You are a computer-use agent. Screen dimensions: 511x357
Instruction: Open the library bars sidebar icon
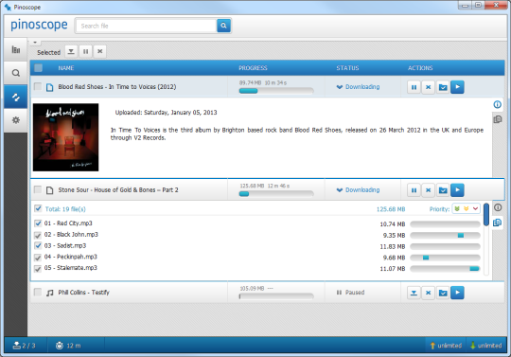[16, 50]
